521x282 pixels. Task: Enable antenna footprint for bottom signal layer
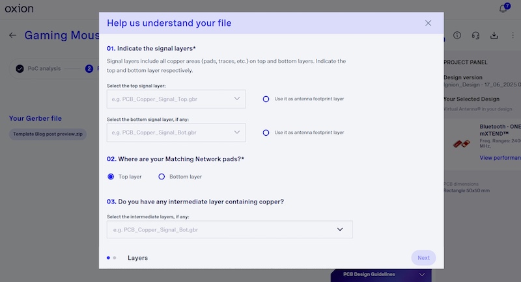(x=266, y=133)
